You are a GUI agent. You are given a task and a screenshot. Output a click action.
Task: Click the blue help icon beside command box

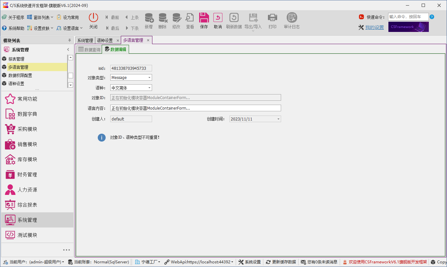(432, 17)
